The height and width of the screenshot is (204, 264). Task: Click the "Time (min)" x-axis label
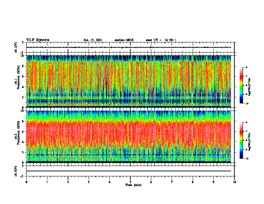click(x=133, y=185)
